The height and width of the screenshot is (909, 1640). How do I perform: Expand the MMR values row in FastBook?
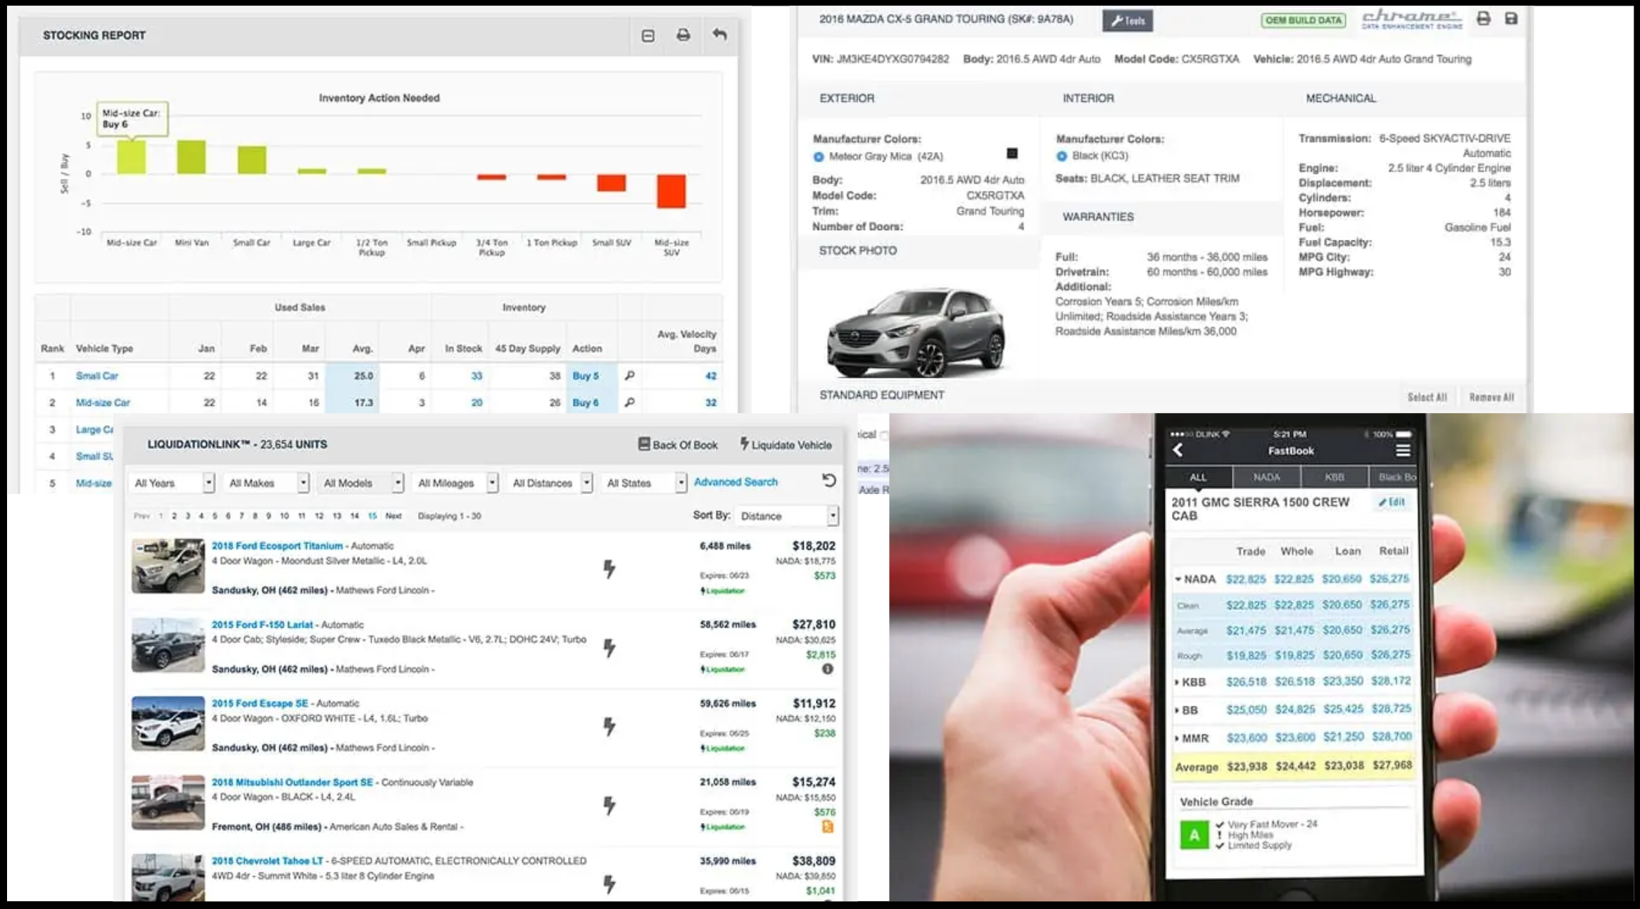1177,738
